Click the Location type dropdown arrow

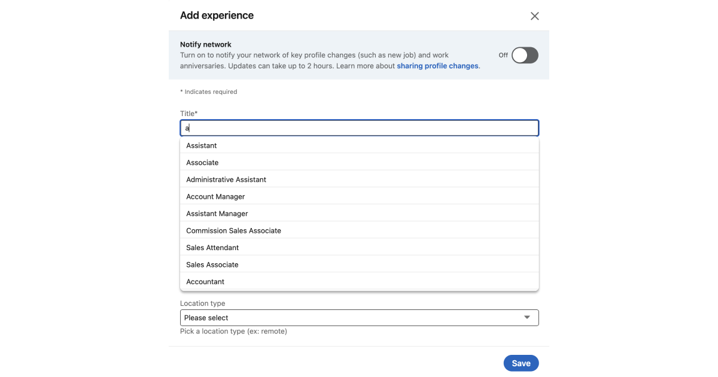[x=527, y=318]
